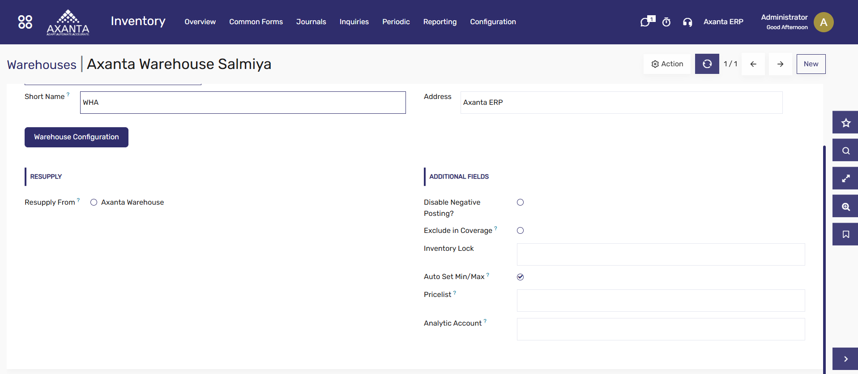Viewport: 858px width, 374px height.
Task: Click the zoom magnifier sidebar icon
Action: (x=845, y=206)
